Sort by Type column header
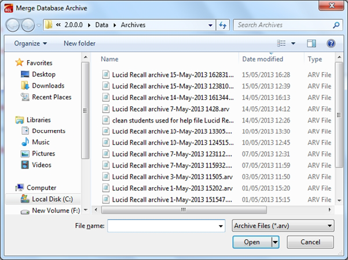Image resolution: width=348 pixels, height=260 pixels. (315, 59)
